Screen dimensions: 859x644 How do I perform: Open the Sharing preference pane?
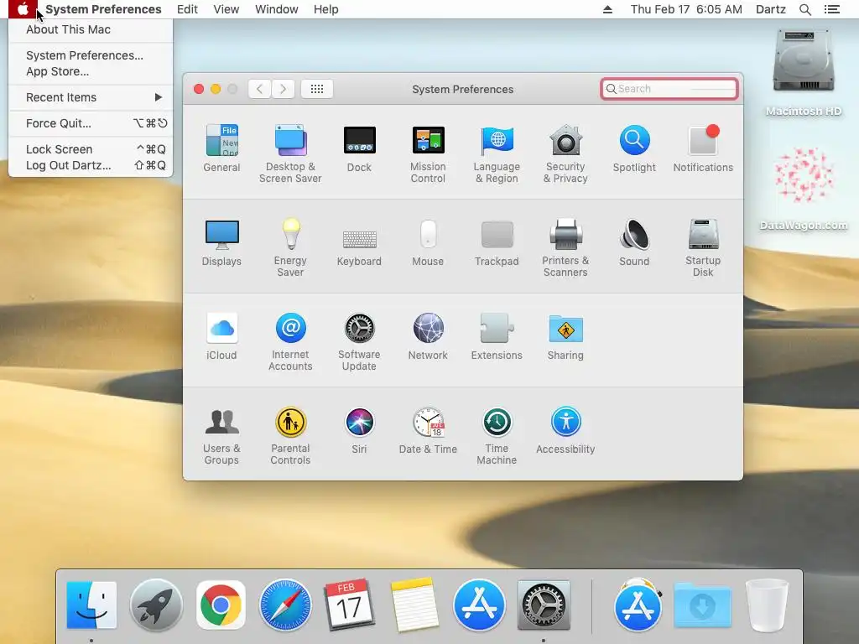tap(565, 336)
